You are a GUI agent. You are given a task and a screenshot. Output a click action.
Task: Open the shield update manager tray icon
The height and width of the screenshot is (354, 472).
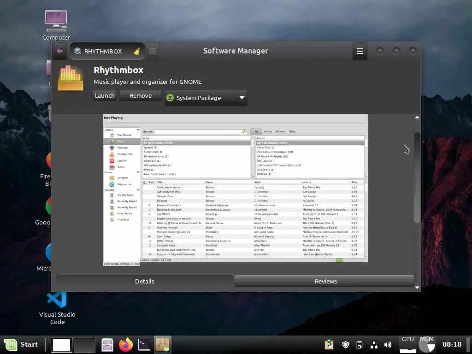[x=346, y=345]
